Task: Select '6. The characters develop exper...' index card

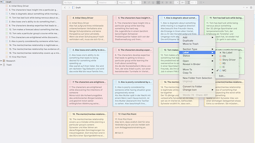Action: 133,61
